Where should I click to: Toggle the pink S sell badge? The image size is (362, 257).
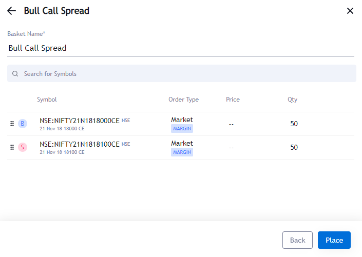click(x=23, y=147)
